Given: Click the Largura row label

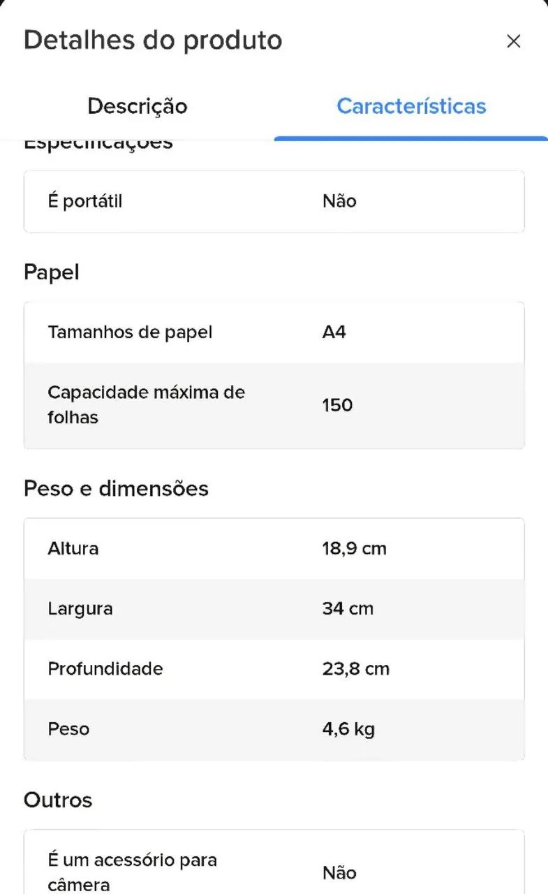Looking at the screenshot, I should tap(80, 609).
